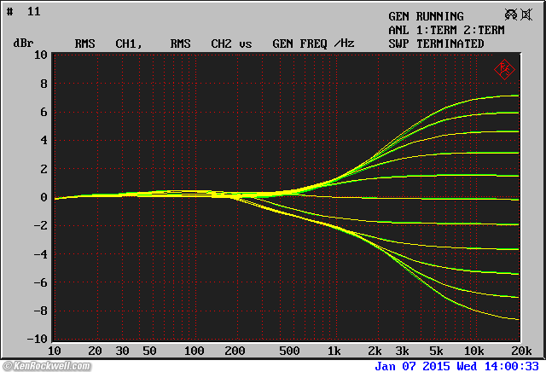Click the dBr Y-axis unit label
This screenshot has height=372, width=546.
click(22, 44)
